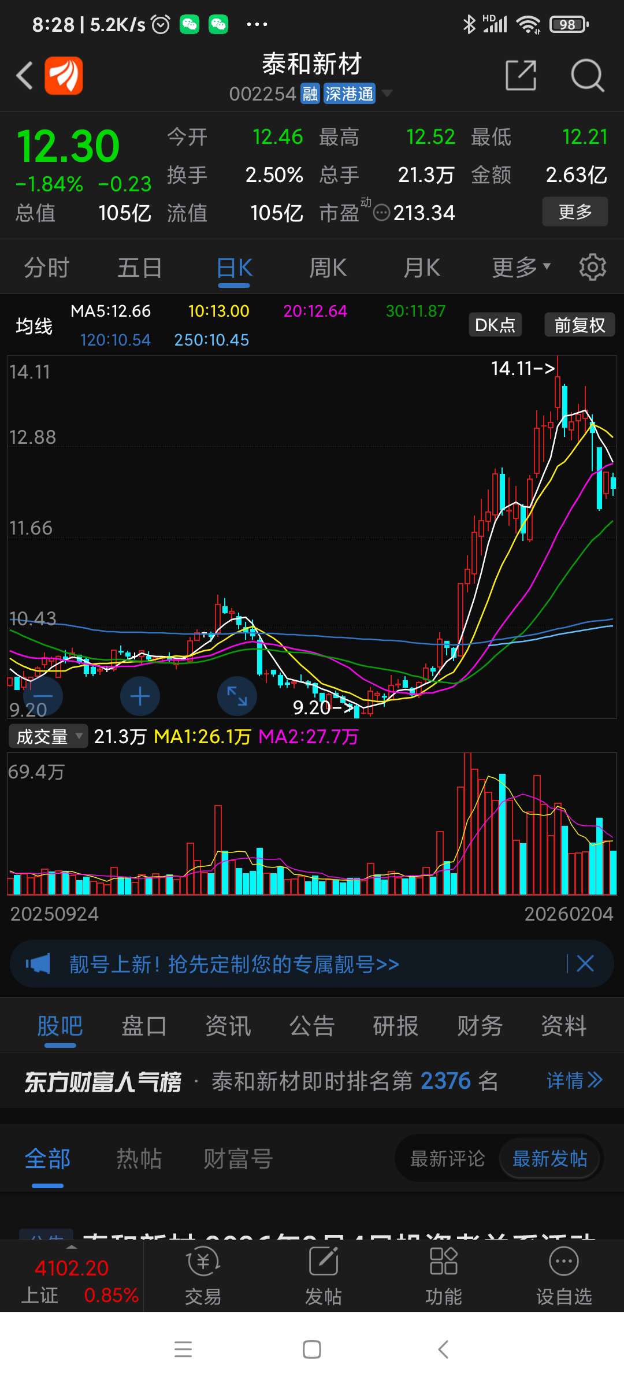Viewport: 624px width, 1387px height.
Task: Open the orange Eastmoney app logo
Action: 64,76
